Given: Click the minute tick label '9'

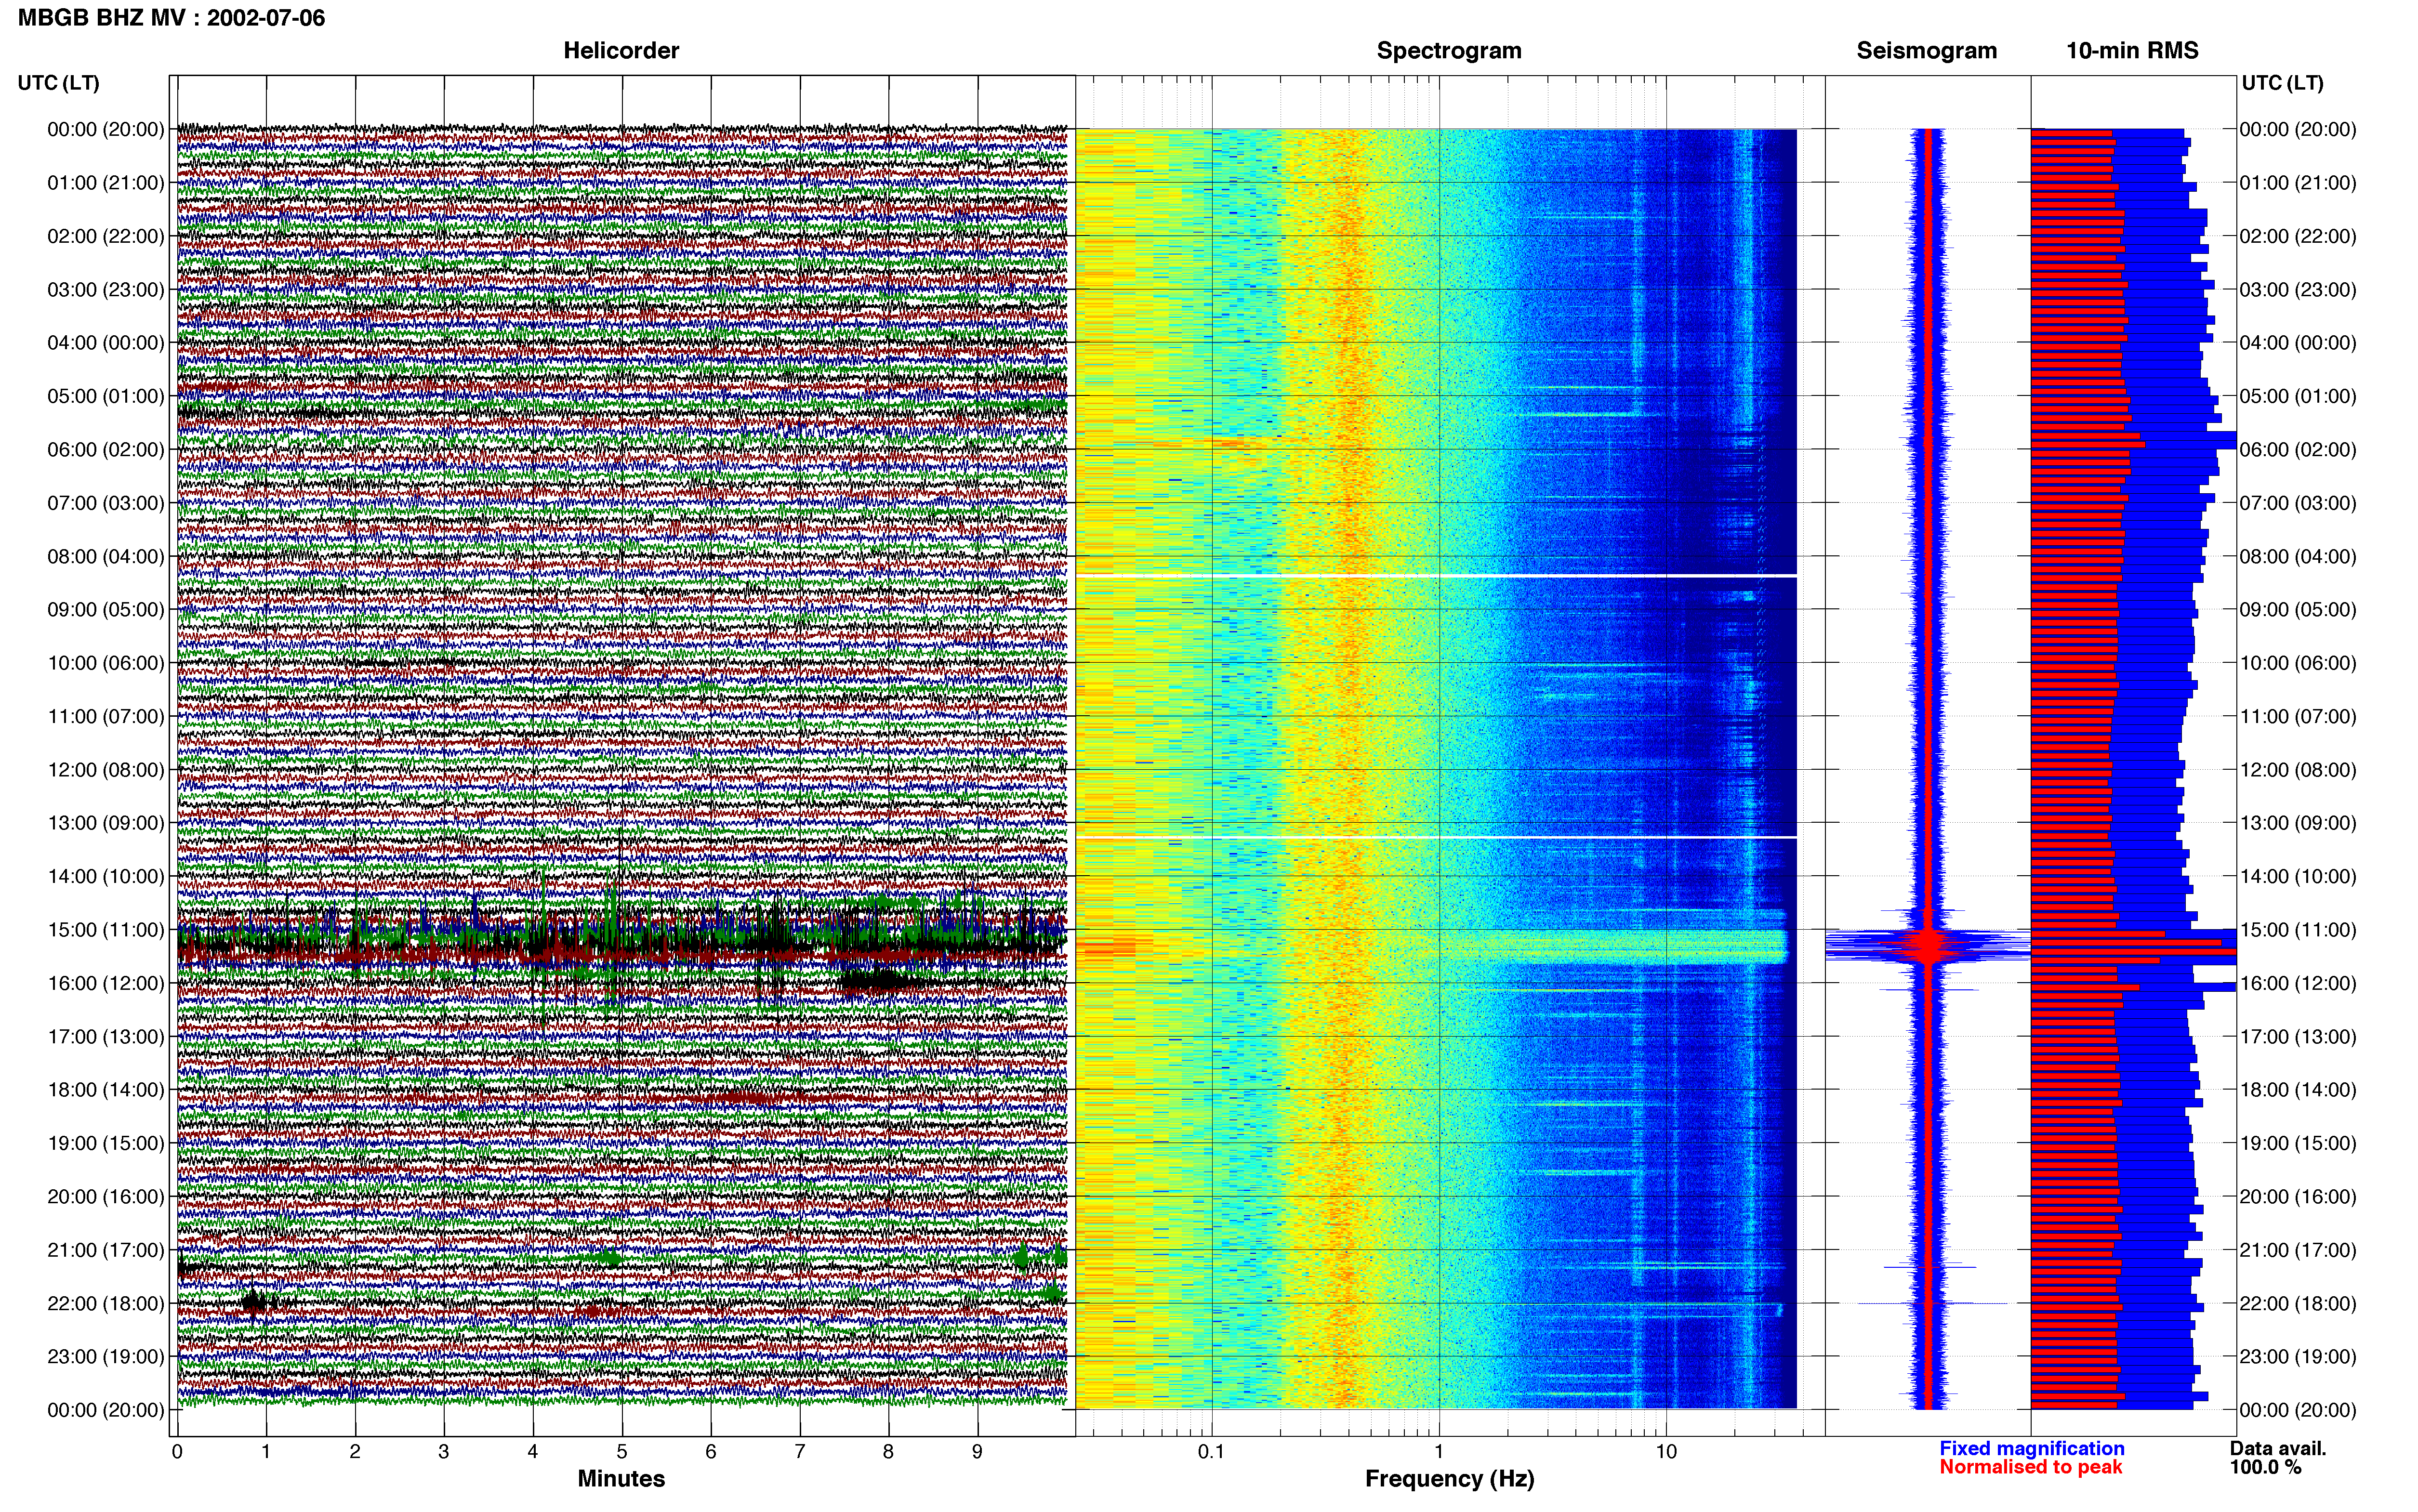Looking at the screenshot, I should click(977, 1451).
